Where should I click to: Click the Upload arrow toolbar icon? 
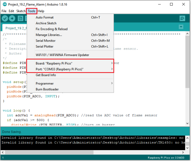click(x=12, y=18)
